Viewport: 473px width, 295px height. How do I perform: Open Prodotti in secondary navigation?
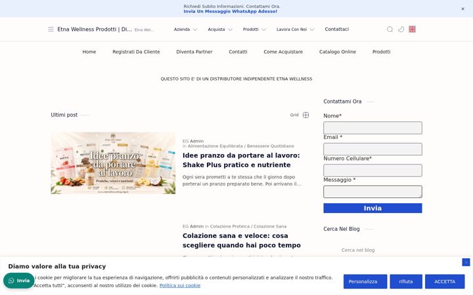[x=381, y=52]
